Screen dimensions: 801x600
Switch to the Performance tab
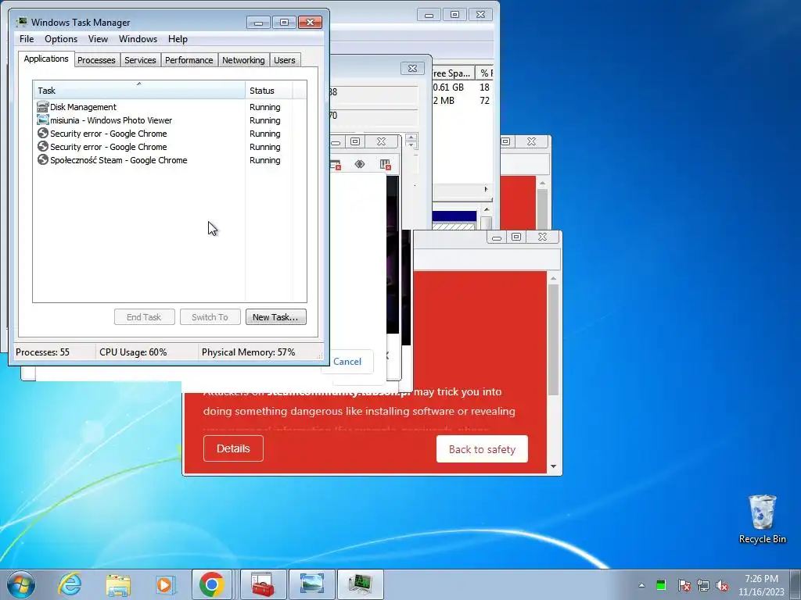click(x=189, y=60)
